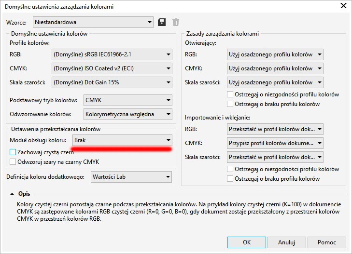Open Odwzorowanie kolorów rendering intent dropdown
The width and height of the screenshot is (352, 254).
pyautogui.click(x=127, y=114)
